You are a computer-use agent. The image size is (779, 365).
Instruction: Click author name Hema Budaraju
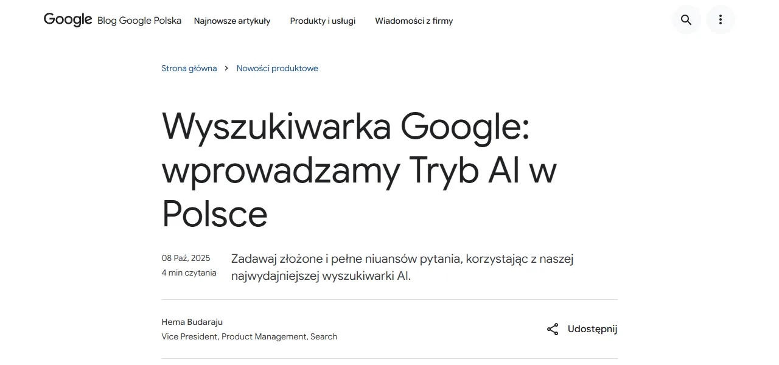[192, 322]
